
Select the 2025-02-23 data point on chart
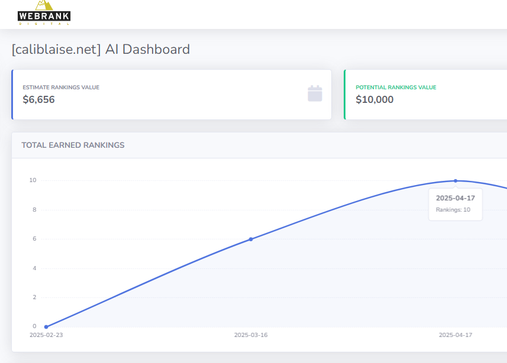pos(46,327)
